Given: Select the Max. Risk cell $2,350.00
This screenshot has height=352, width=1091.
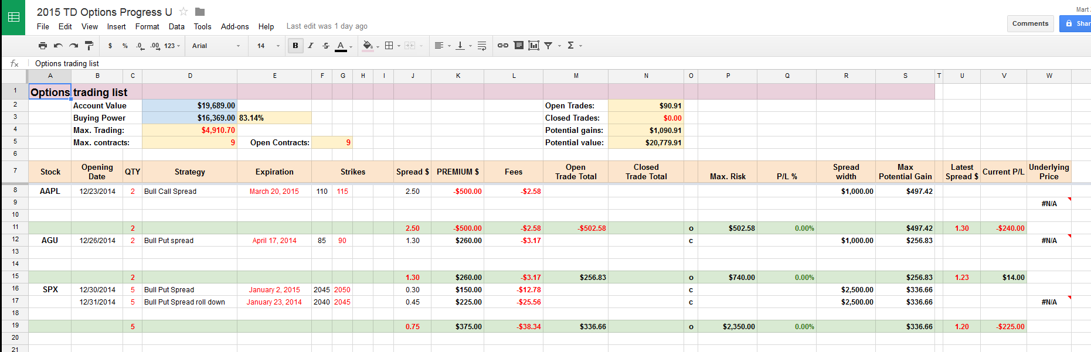Looking at the screenshot, I should [728, 327].
